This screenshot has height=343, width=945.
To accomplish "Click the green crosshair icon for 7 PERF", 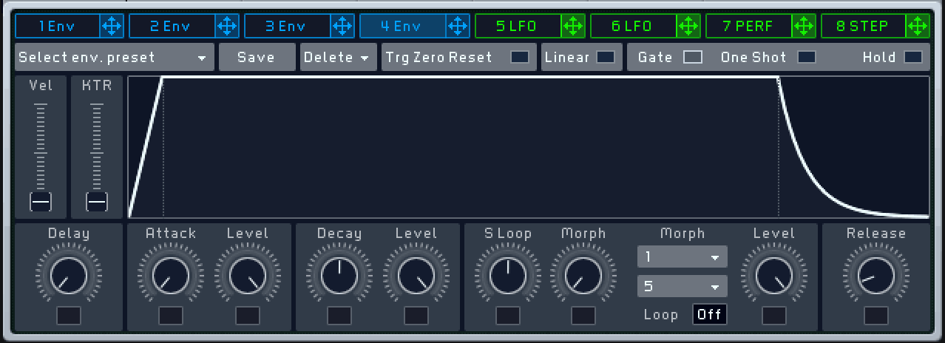I will tap(804, 27).
